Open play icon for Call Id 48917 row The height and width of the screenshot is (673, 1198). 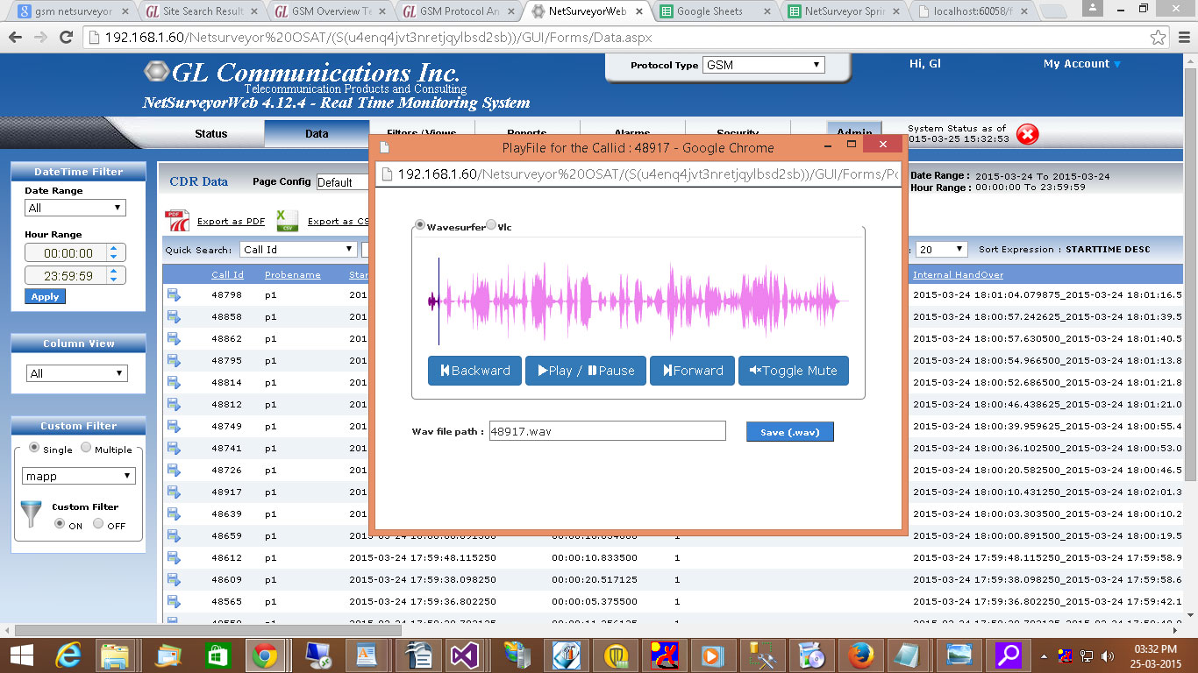tap(174, 492)
